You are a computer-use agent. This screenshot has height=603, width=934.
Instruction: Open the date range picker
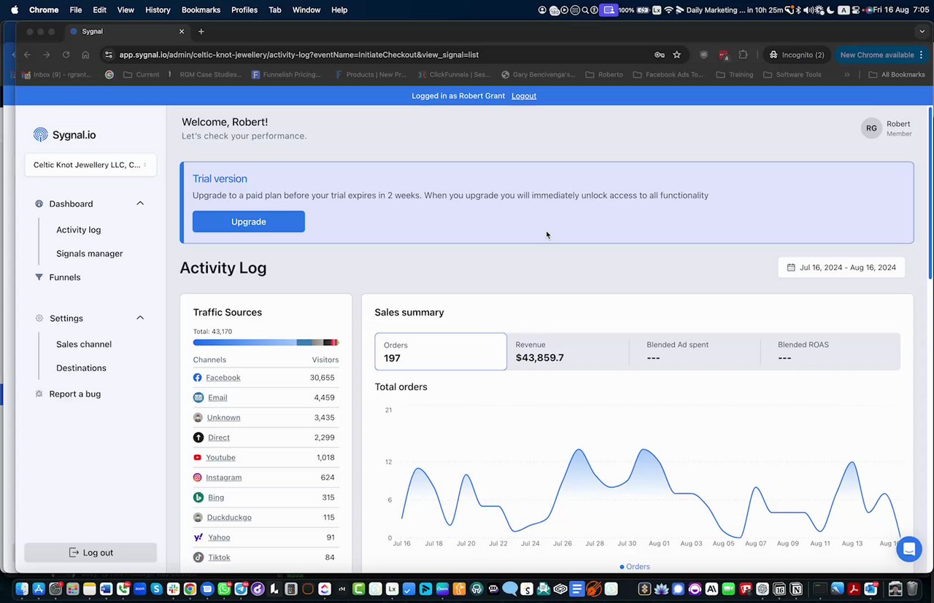coord(841,268)
